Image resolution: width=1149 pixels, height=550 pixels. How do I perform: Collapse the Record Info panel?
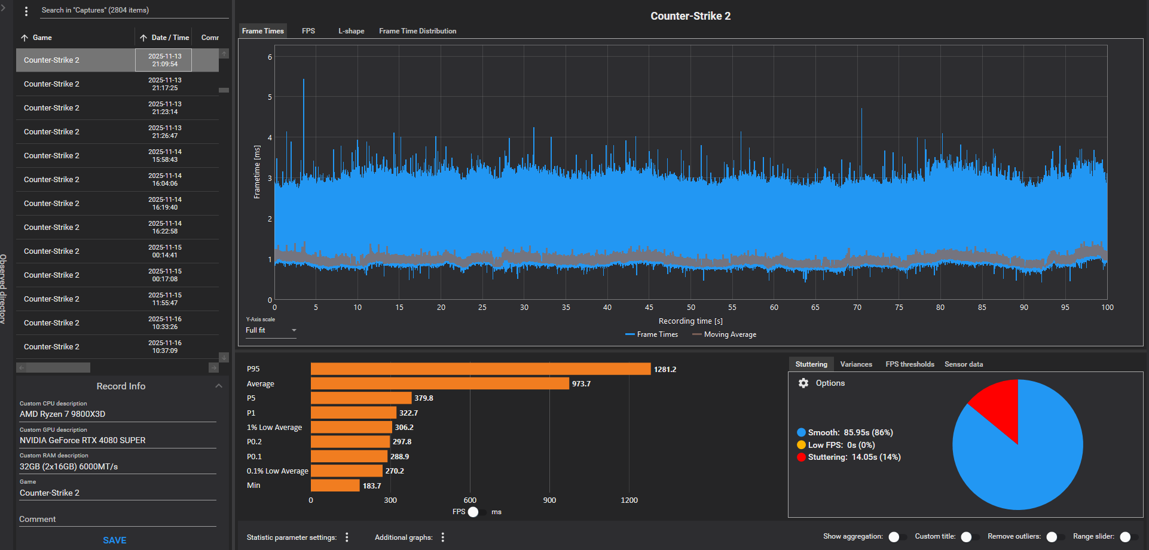tap(219, 386)
